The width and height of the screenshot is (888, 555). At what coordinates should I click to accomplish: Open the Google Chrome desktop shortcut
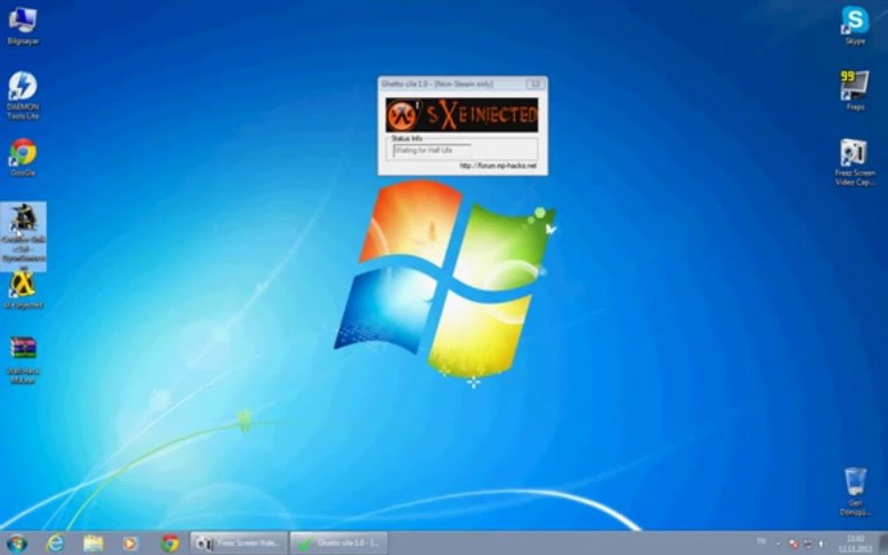click(22, 157)
